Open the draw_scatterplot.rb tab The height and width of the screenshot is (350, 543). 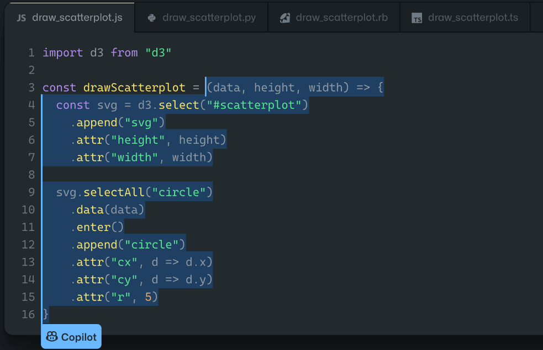(x=341, y=18)
